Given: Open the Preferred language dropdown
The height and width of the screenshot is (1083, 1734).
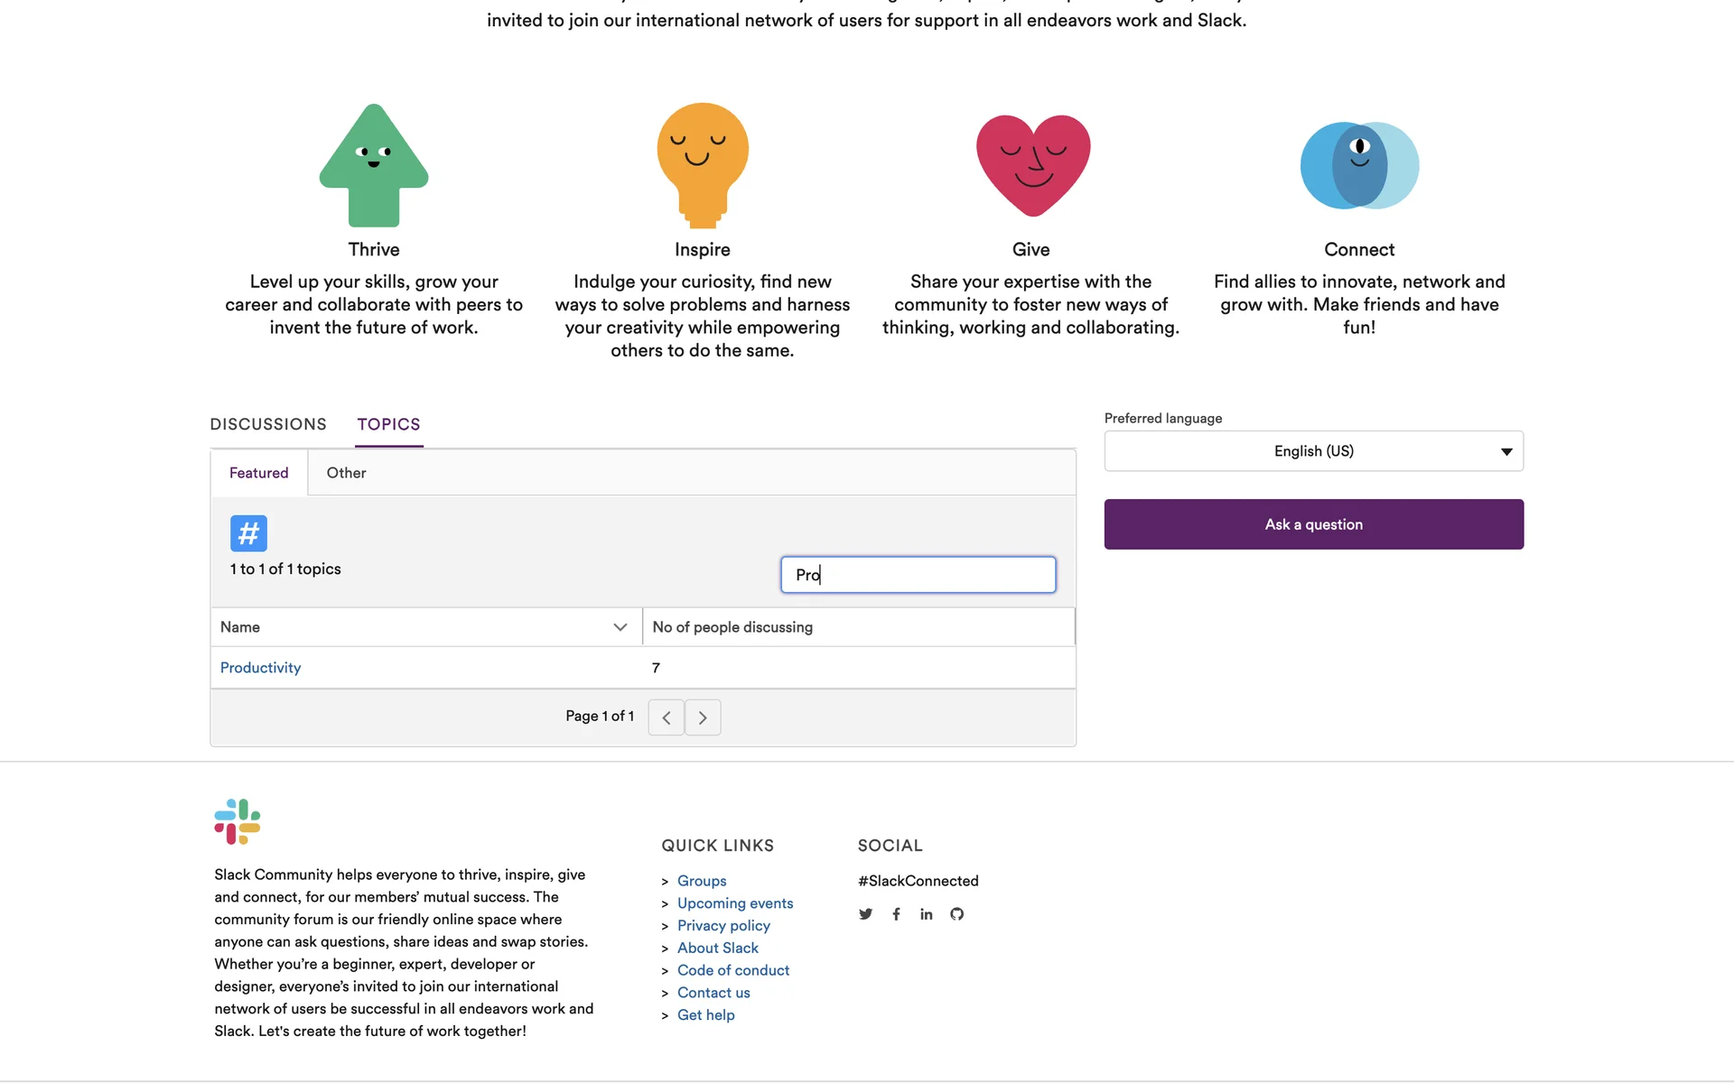Looking at the screenshot, I should (1313, 451).
